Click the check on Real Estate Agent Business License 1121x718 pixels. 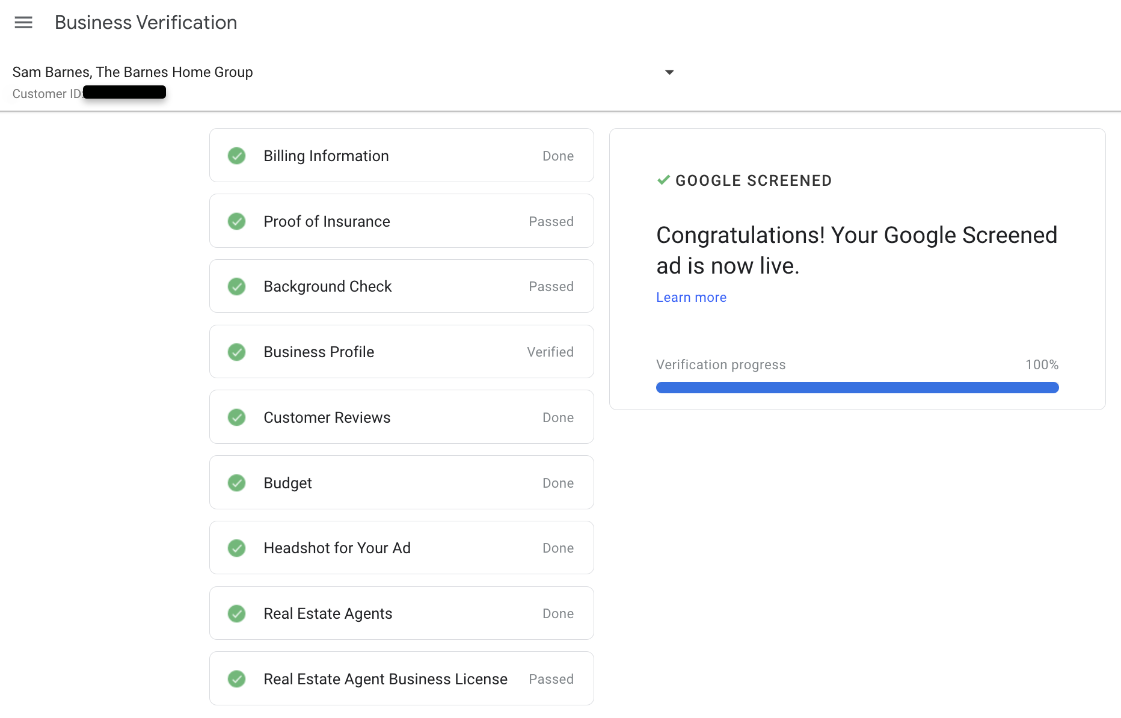coord(237,678)
